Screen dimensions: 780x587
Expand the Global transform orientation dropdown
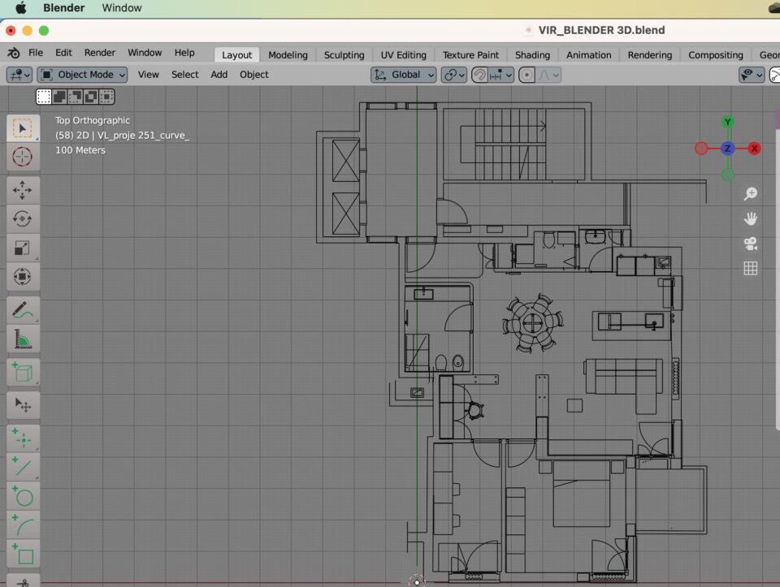(403, 75)
